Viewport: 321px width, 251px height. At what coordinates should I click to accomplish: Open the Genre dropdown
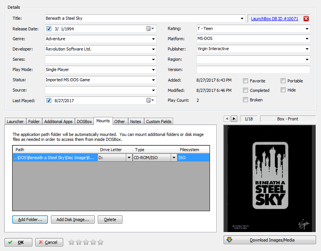[153, 39]
